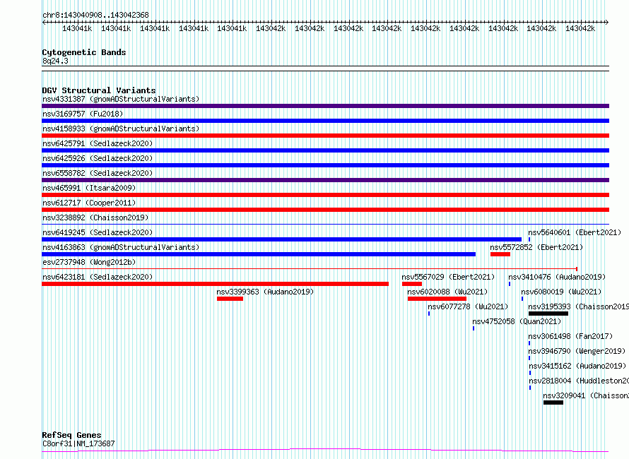Screen dimensions: 629x459
Task: Open the nsv465991 (Itsara2009) variant label
Action: click(x=89, y=188)
